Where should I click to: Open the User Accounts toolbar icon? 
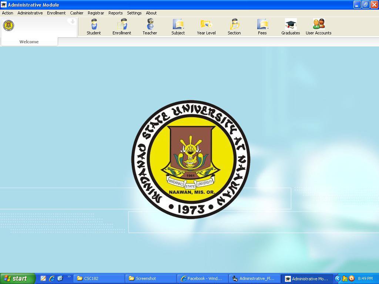[x=319, y=27]
